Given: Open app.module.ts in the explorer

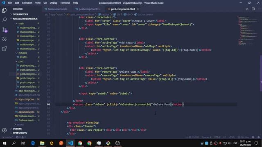Looking at the screenshot, I should 26,112.
